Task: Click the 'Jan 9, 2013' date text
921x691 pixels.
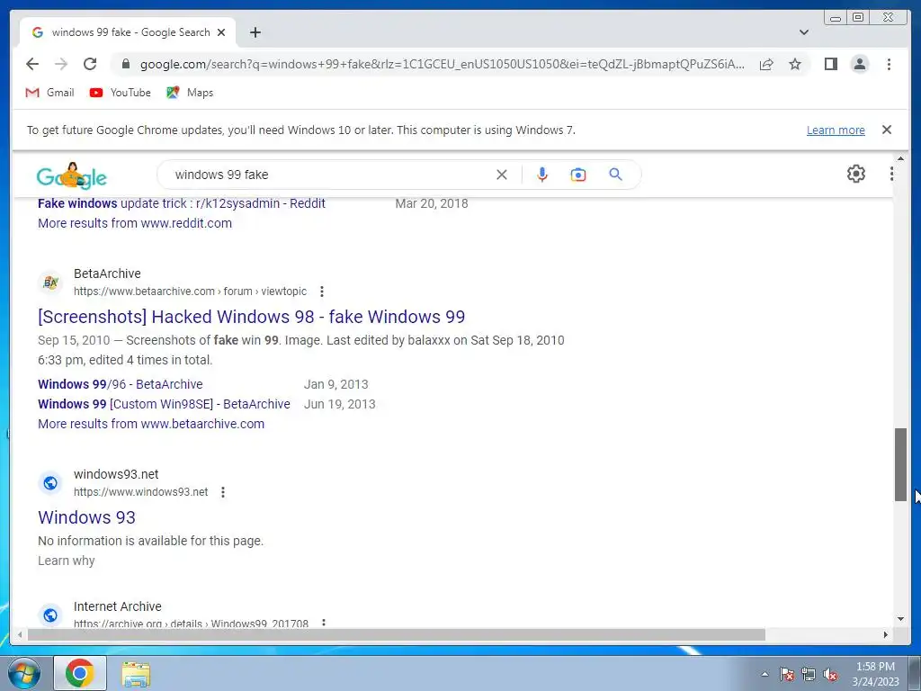Action: (x=336, y=384)
